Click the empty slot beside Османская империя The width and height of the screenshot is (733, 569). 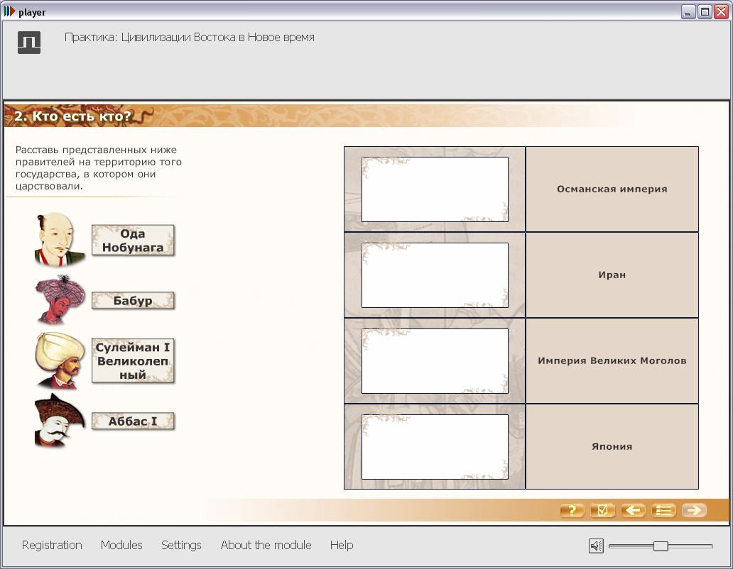coord(435,189)
